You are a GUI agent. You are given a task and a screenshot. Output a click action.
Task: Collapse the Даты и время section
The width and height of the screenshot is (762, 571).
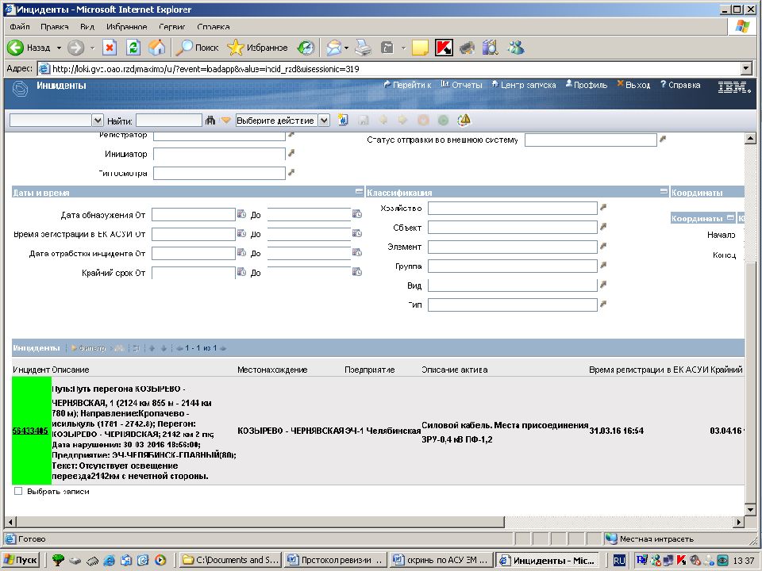click(359, 192)
